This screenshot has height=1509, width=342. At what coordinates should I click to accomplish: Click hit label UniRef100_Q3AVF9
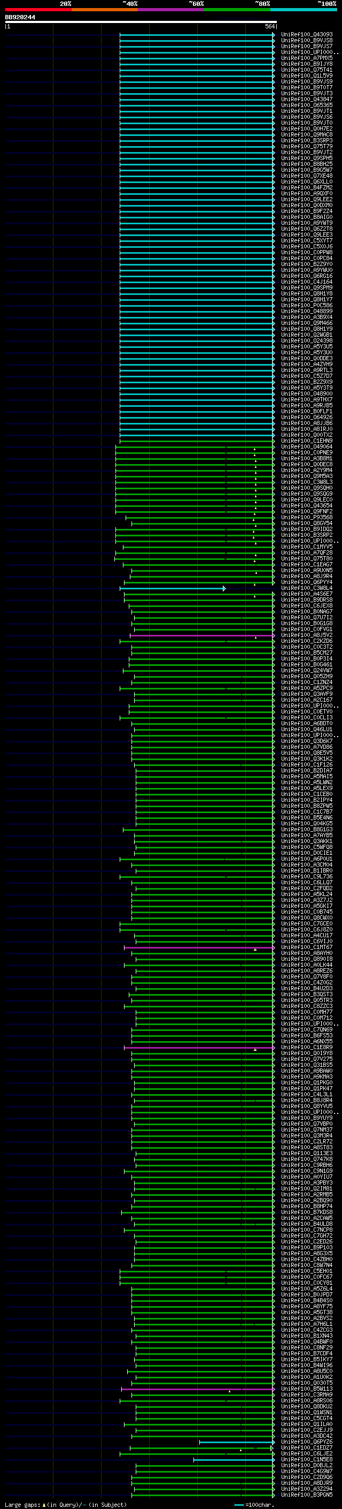307,694
